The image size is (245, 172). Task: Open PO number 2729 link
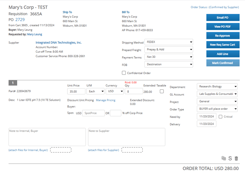click(20, 20)
